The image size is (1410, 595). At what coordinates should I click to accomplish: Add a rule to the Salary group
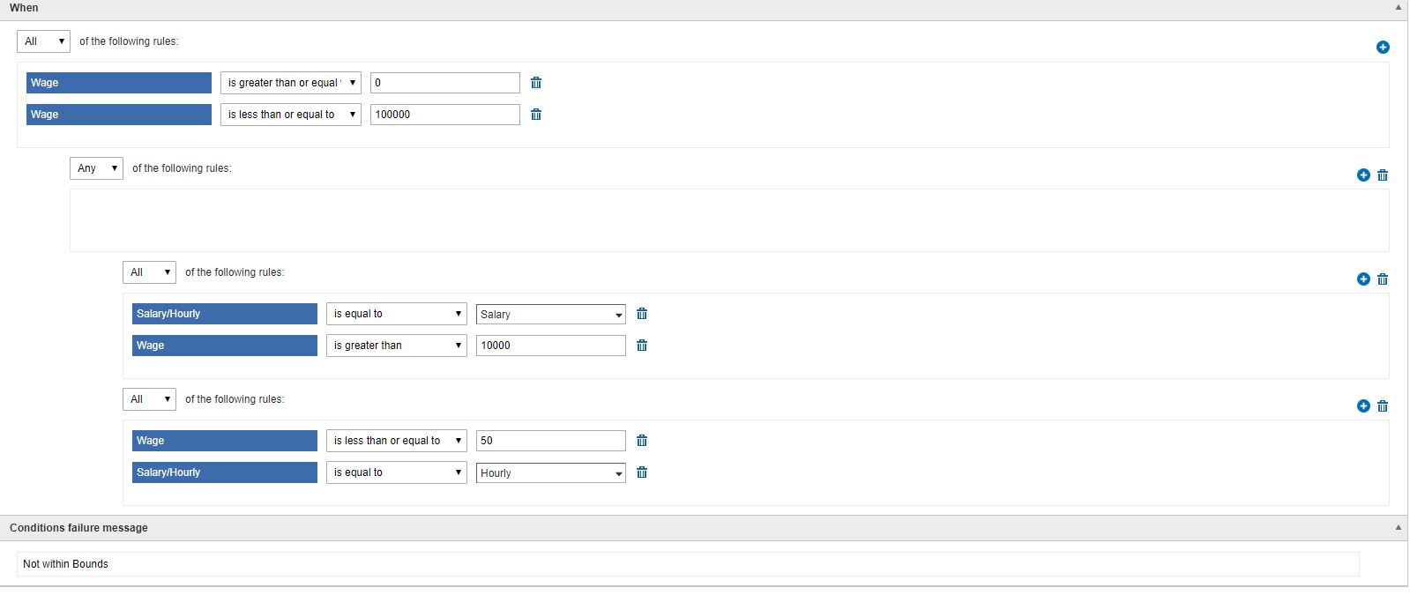click(x=1363, y=279)
